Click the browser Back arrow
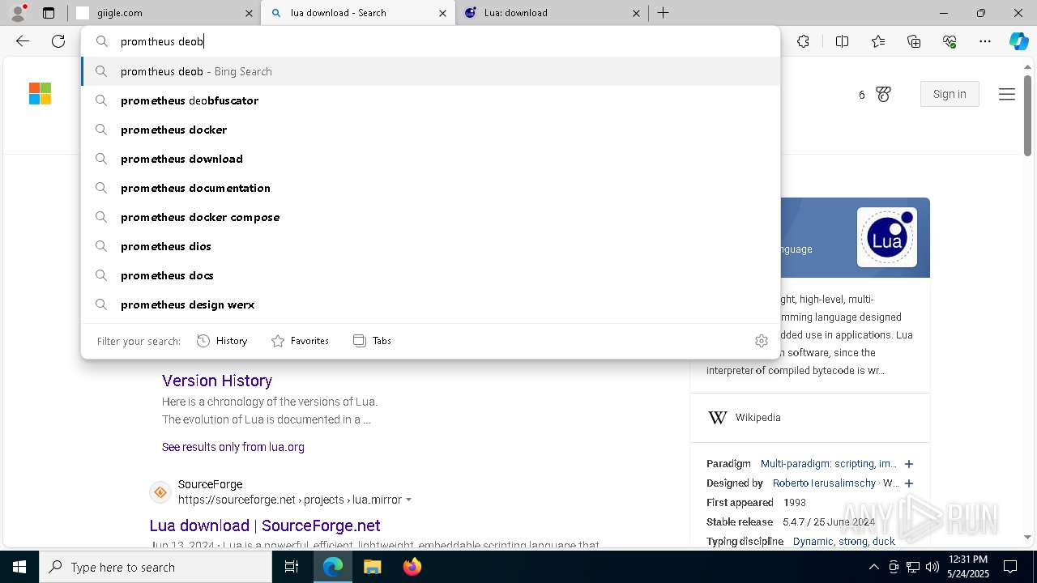This screenshot has height=583, width=1037. (23, 41)
